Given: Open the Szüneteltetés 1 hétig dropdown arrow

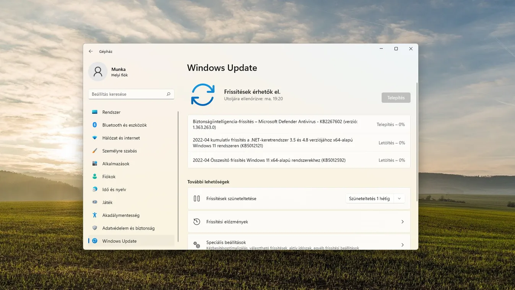Looking at the screenshot, I should [x=399, y=199].
